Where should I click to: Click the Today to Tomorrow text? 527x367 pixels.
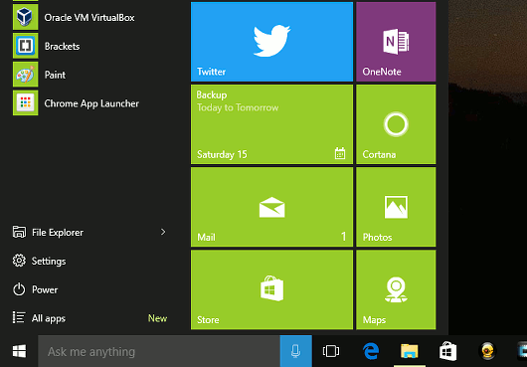(x=238, y=107)
